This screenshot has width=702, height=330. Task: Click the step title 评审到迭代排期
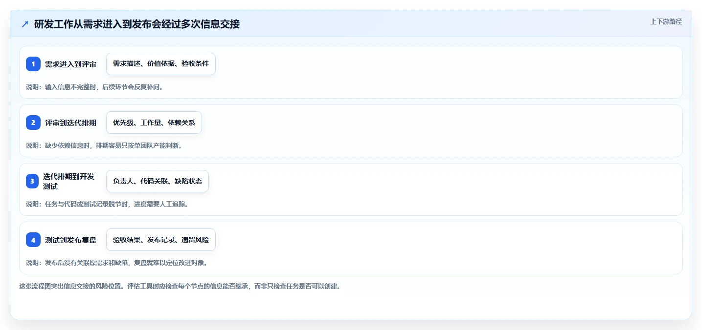(70, 123)
